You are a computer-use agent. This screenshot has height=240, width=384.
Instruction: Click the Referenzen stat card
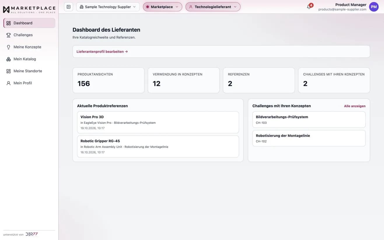[x=259, y=80]
